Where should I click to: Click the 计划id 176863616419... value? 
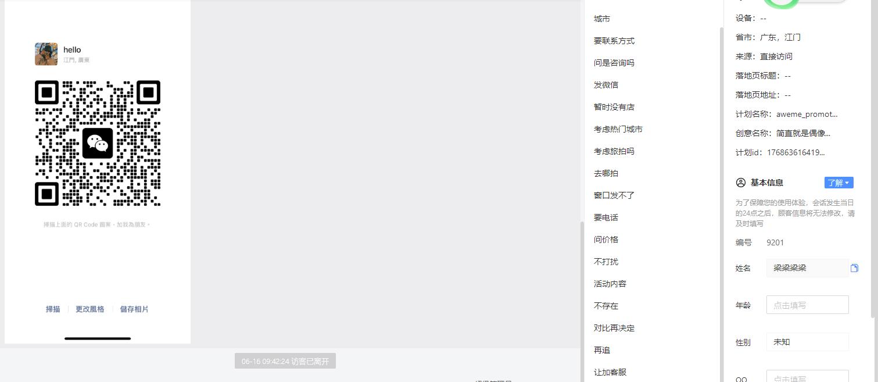pyautogui.click(x=796, y=152)
